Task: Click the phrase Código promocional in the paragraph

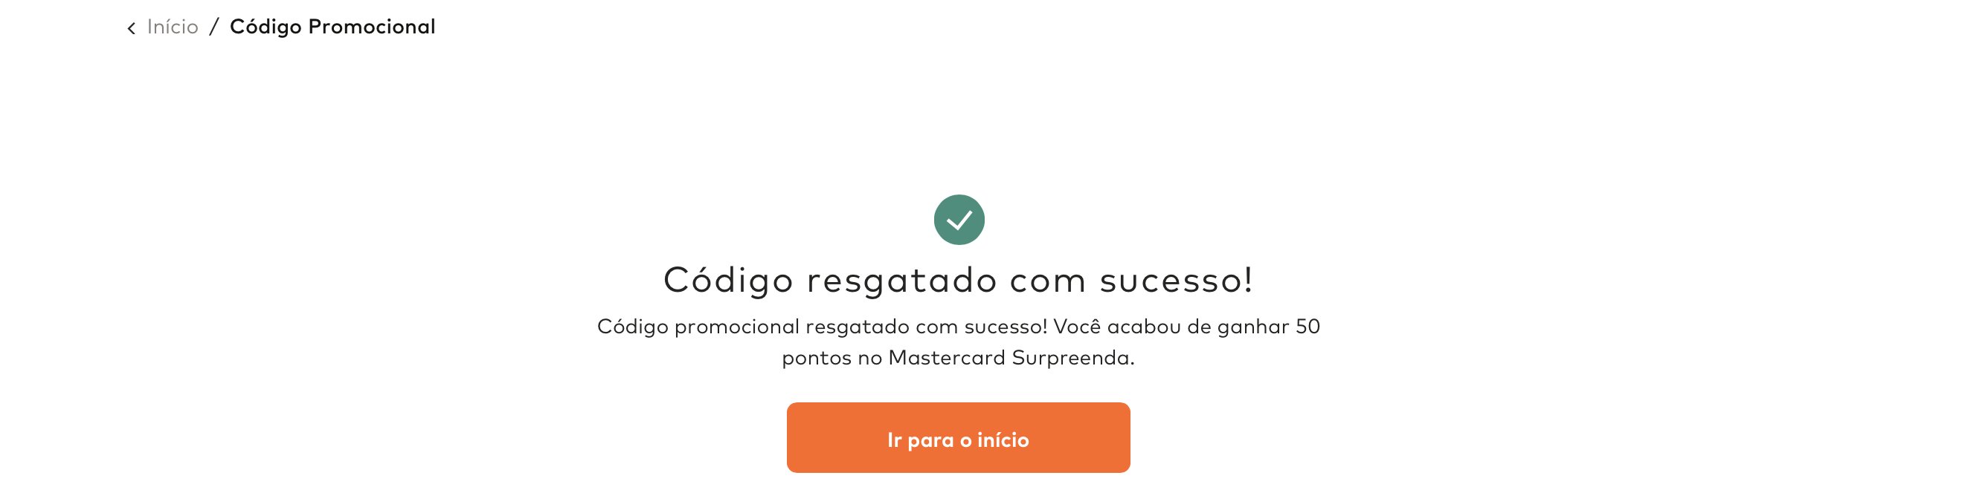Action: point(698,327)
